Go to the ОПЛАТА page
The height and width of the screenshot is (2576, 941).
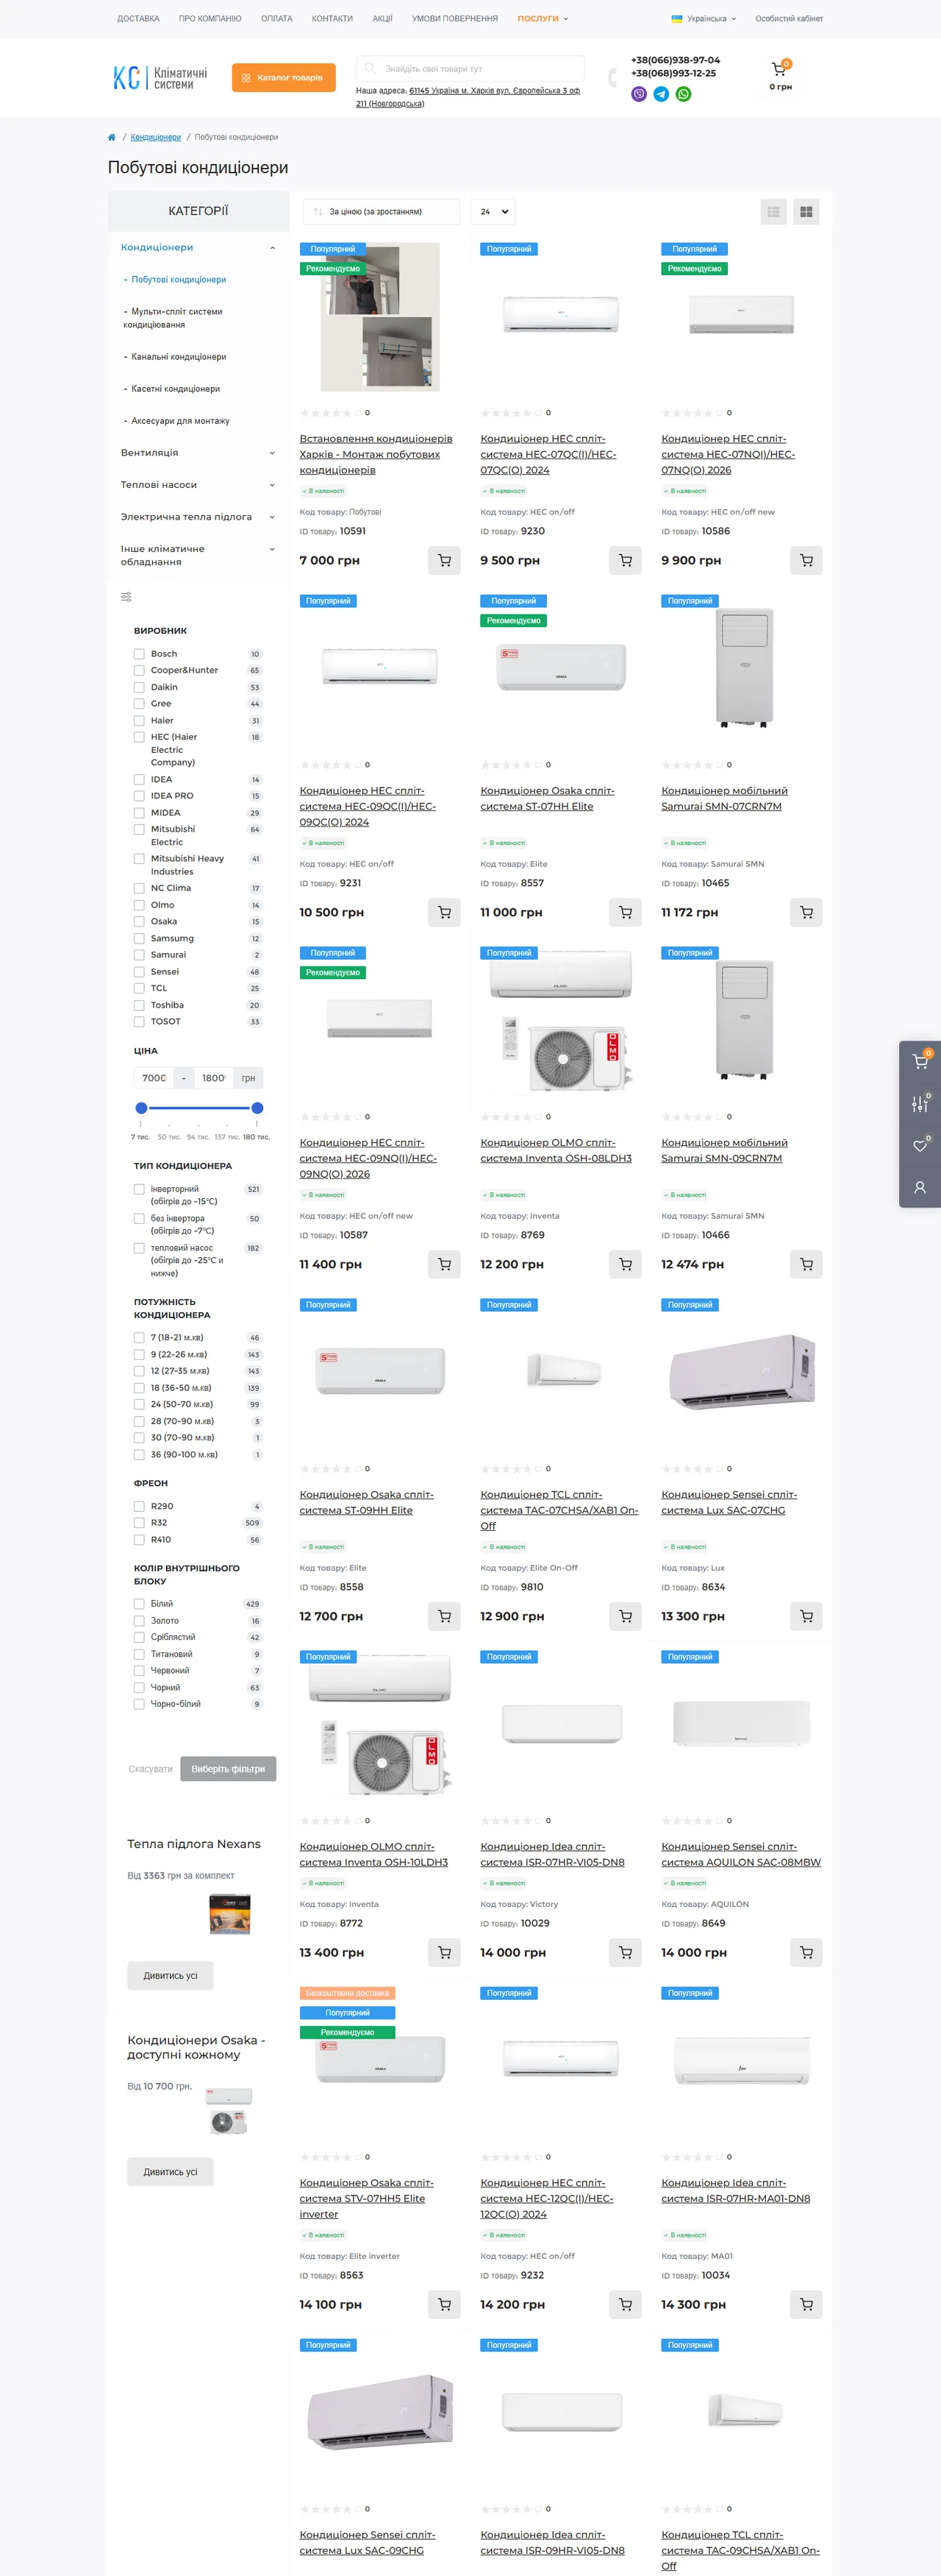tap(276, 18)
